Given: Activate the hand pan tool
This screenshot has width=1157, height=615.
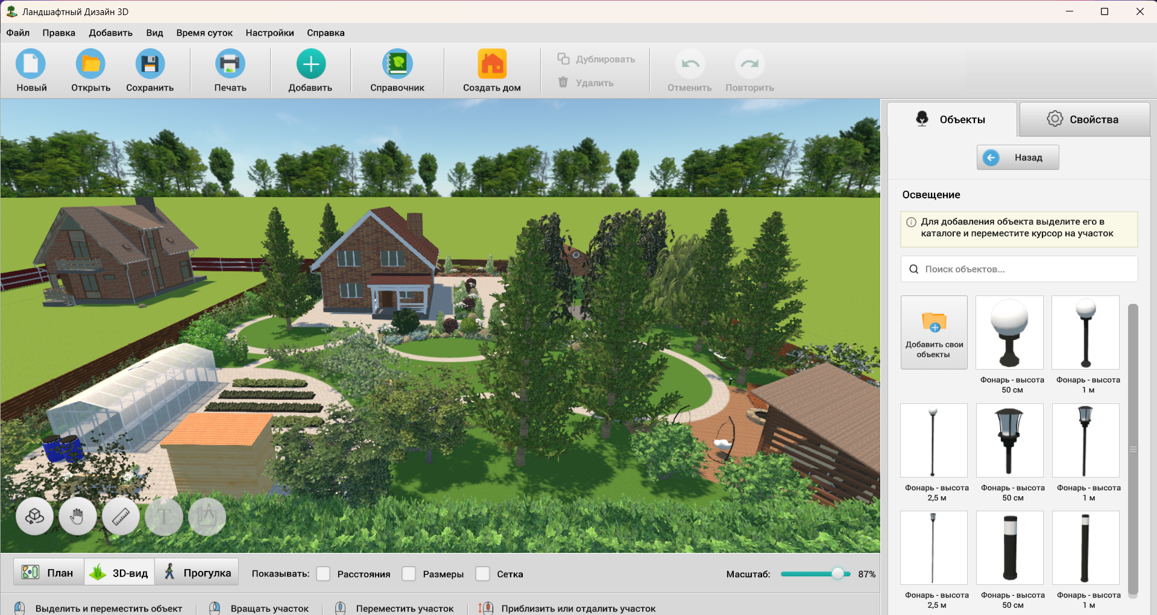Looking at the screenshot, I should [77, 517].
